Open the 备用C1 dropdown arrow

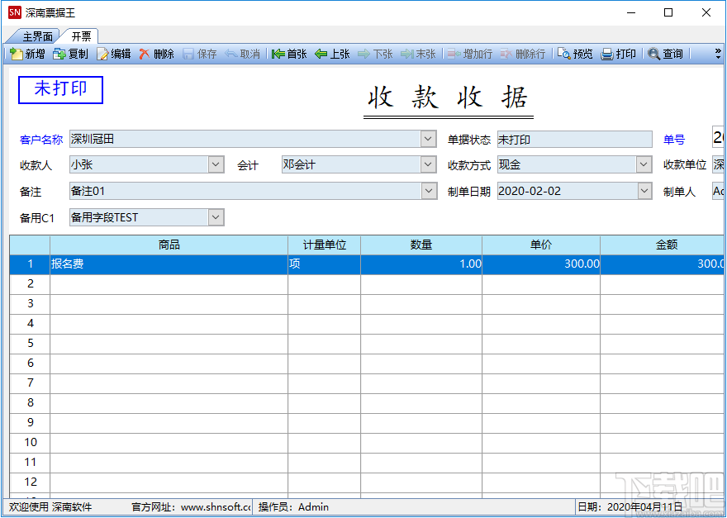216,217
